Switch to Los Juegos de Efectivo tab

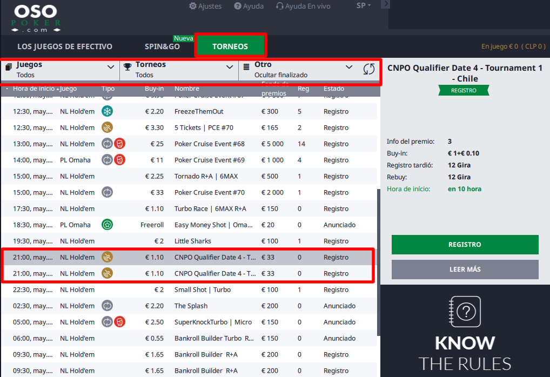[x=65, y=46]
